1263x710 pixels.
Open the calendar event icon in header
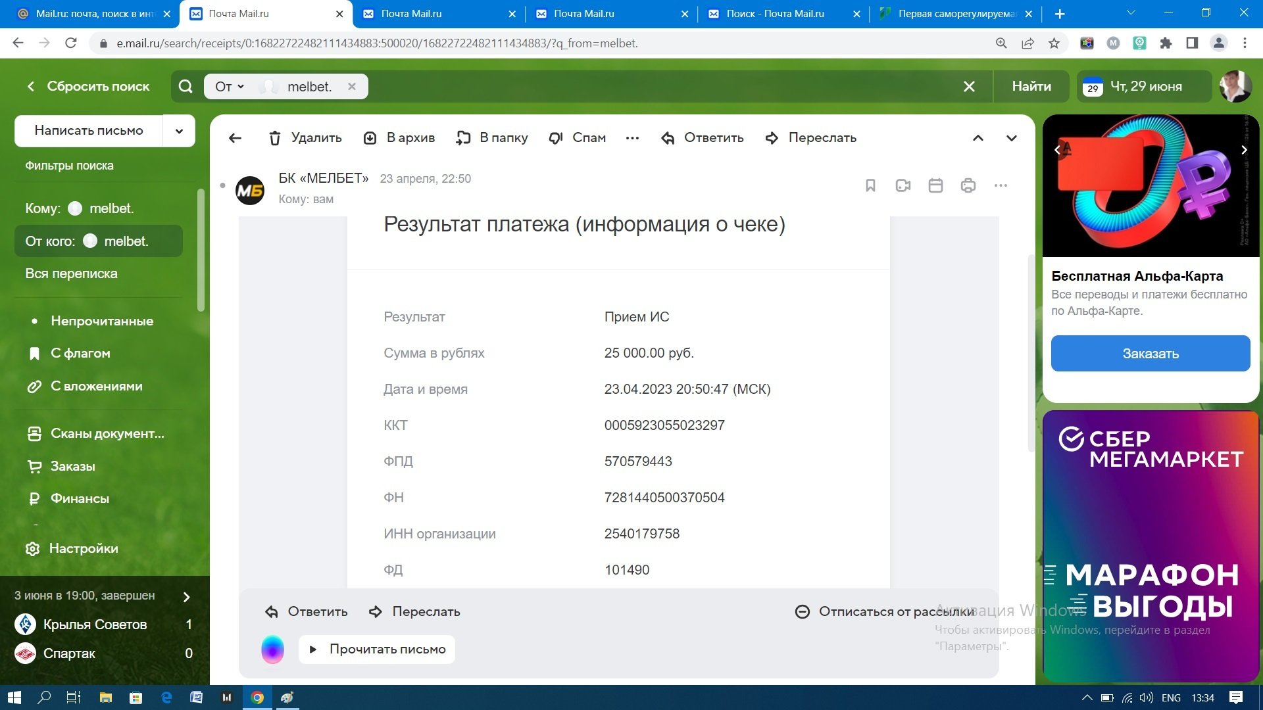coord(935,185)
